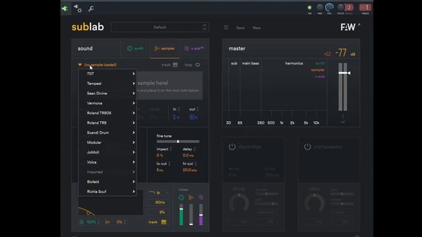The image size is (422, 237).
Task: Open the speaker-with-gear settings icon
Action: (78, 9)
